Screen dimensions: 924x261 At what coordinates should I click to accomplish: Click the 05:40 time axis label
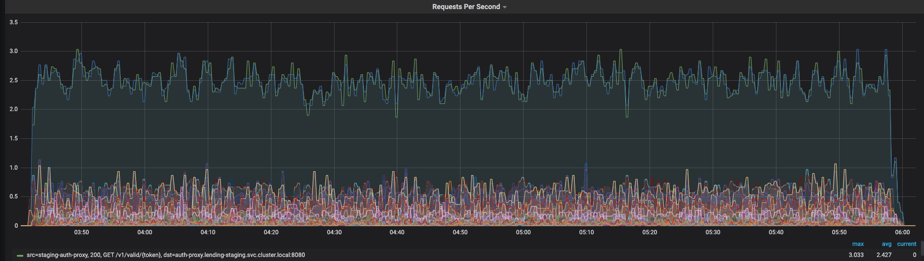[776, 232]
